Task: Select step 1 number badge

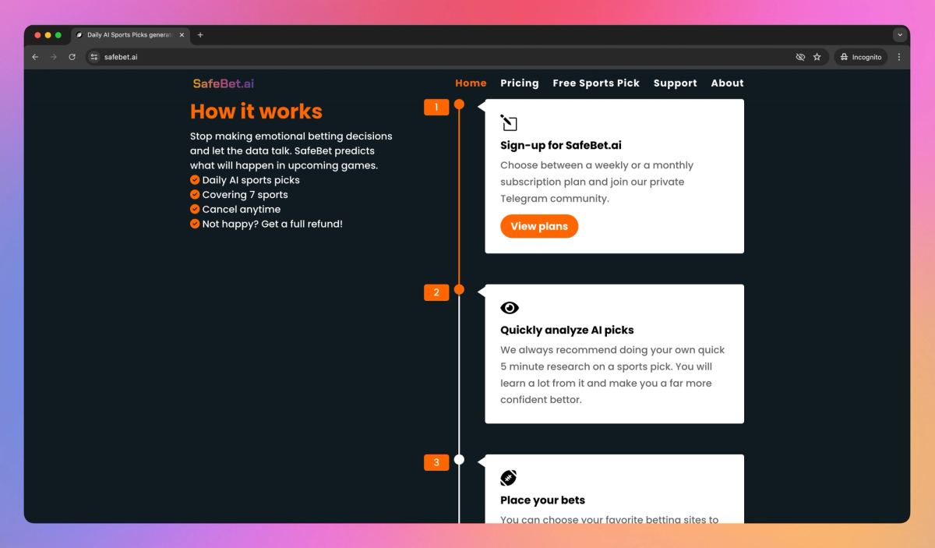Action: point(436,107)
